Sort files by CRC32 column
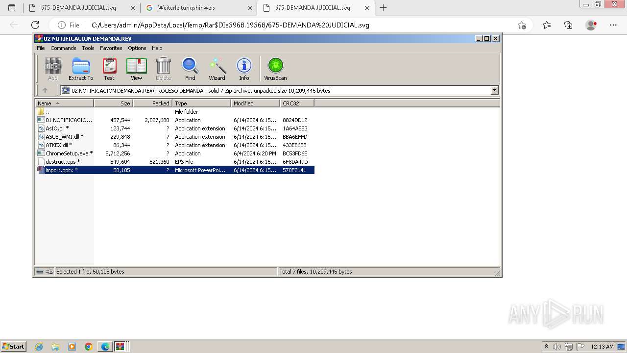Viewport: 627px width, 353px height. click(297, 103)
